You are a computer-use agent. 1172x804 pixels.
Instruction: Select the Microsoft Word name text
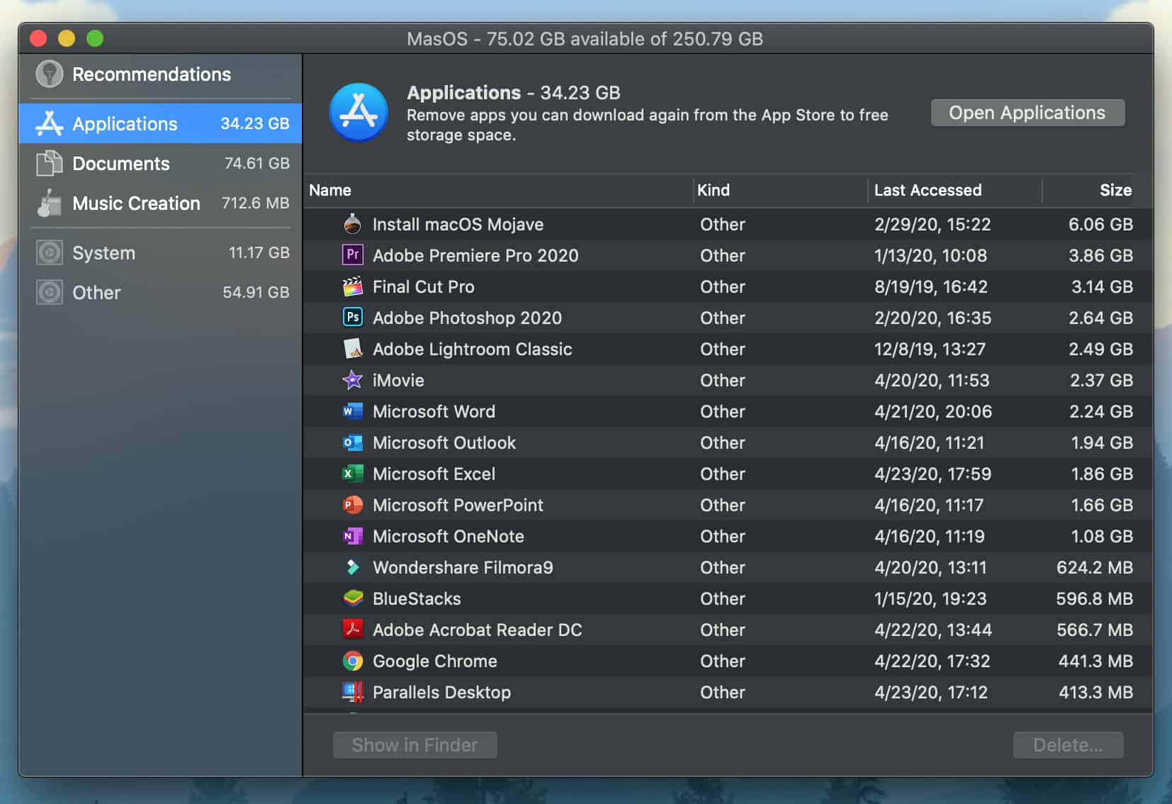(434, 411)
